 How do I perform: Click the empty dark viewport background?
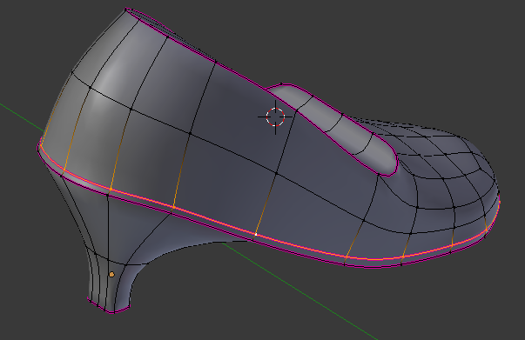pyautogui.click(x=401, y=50)
